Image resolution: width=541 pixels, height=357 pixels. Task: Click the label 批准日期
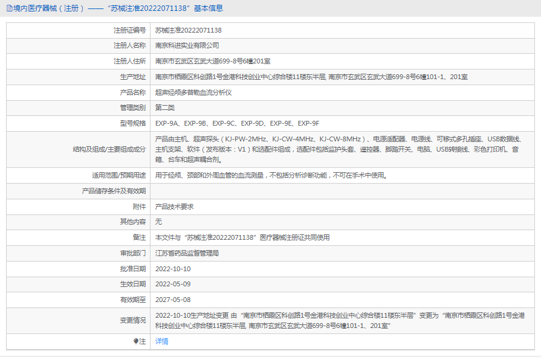point(133,269)
